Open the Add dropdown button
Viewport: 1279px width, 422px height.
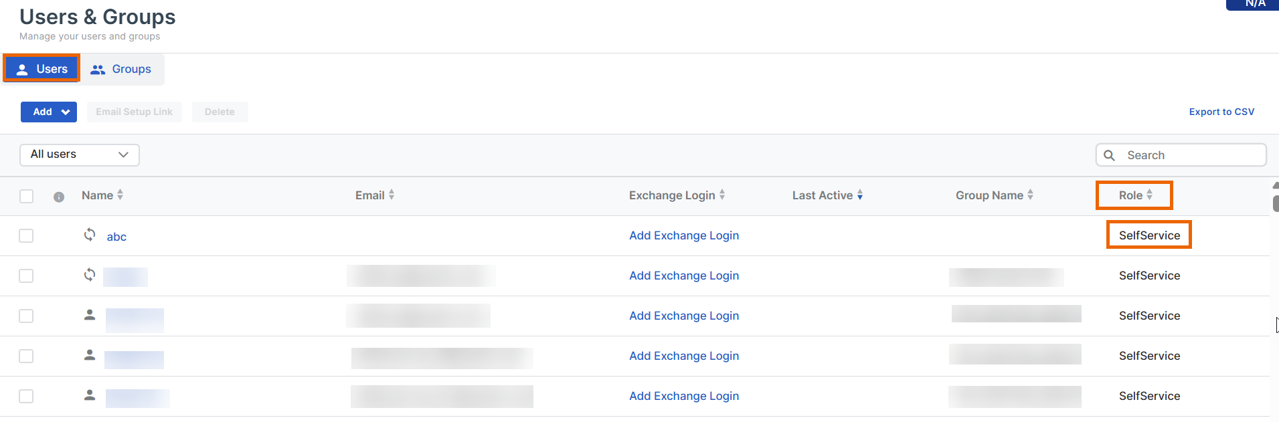[x=49, y=112]
